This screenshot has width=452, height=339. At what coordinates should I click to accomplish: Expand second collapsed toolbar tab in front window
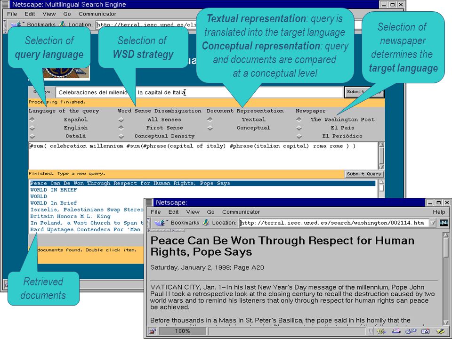(x=178, y=230)
